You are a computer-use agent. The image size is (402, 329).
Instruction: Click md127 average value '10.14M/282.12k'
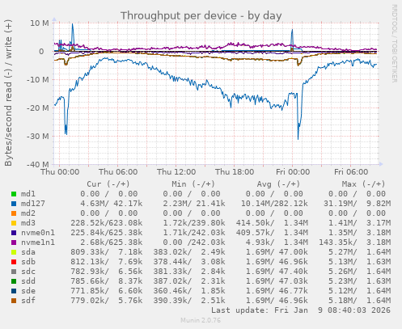pos(274,204)
